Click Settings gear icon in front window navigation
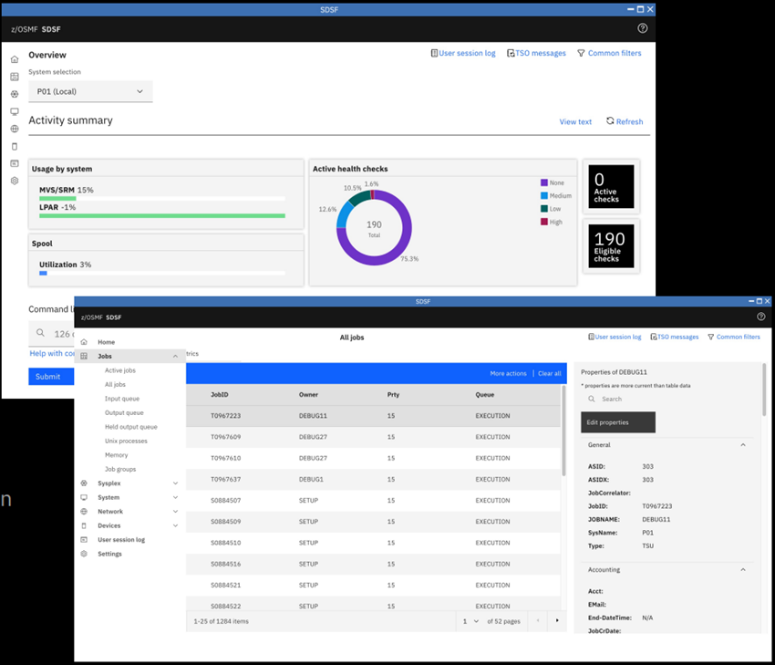The image size is (775, 665). point(84,554)
